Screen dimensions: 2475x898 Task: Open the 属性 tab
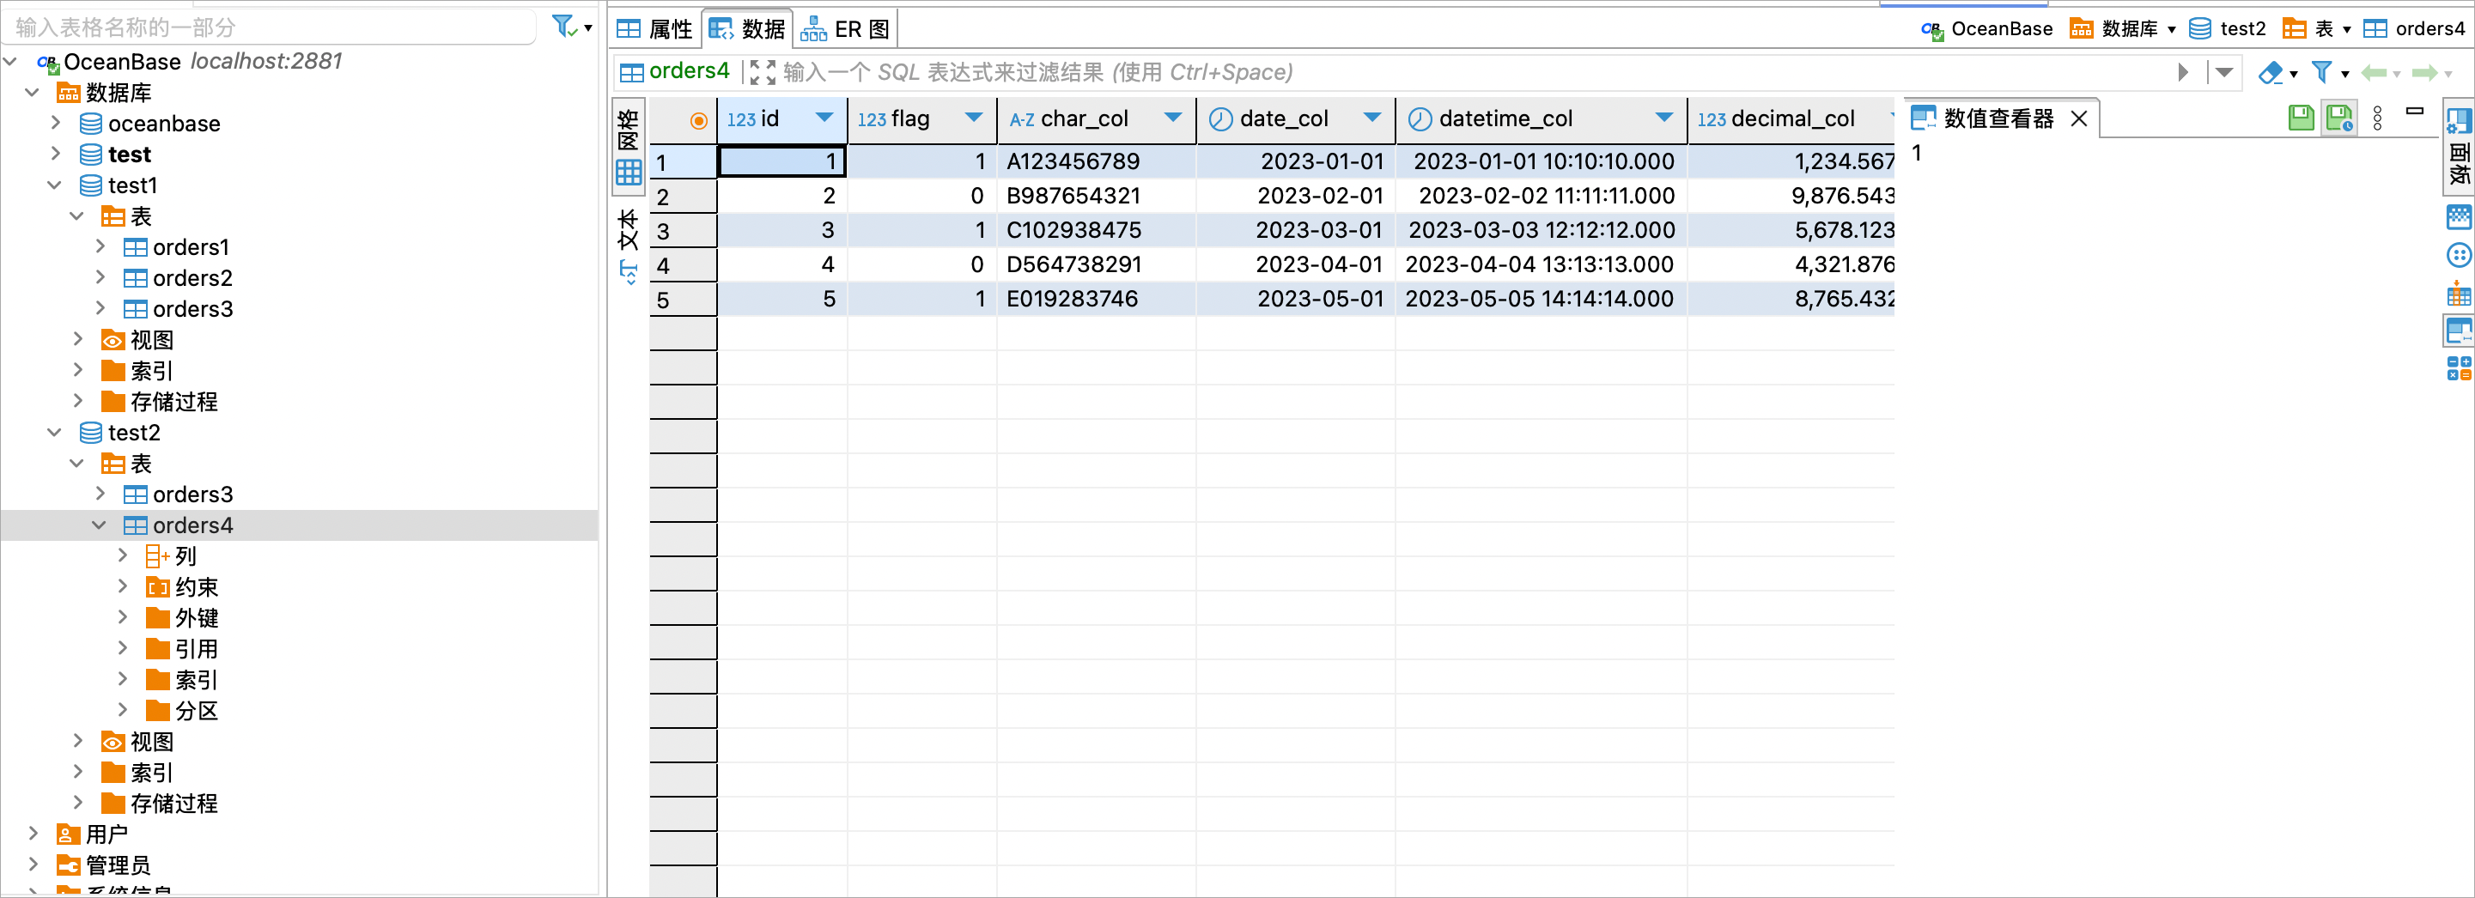pyautogui.click(x=654, y=29)
